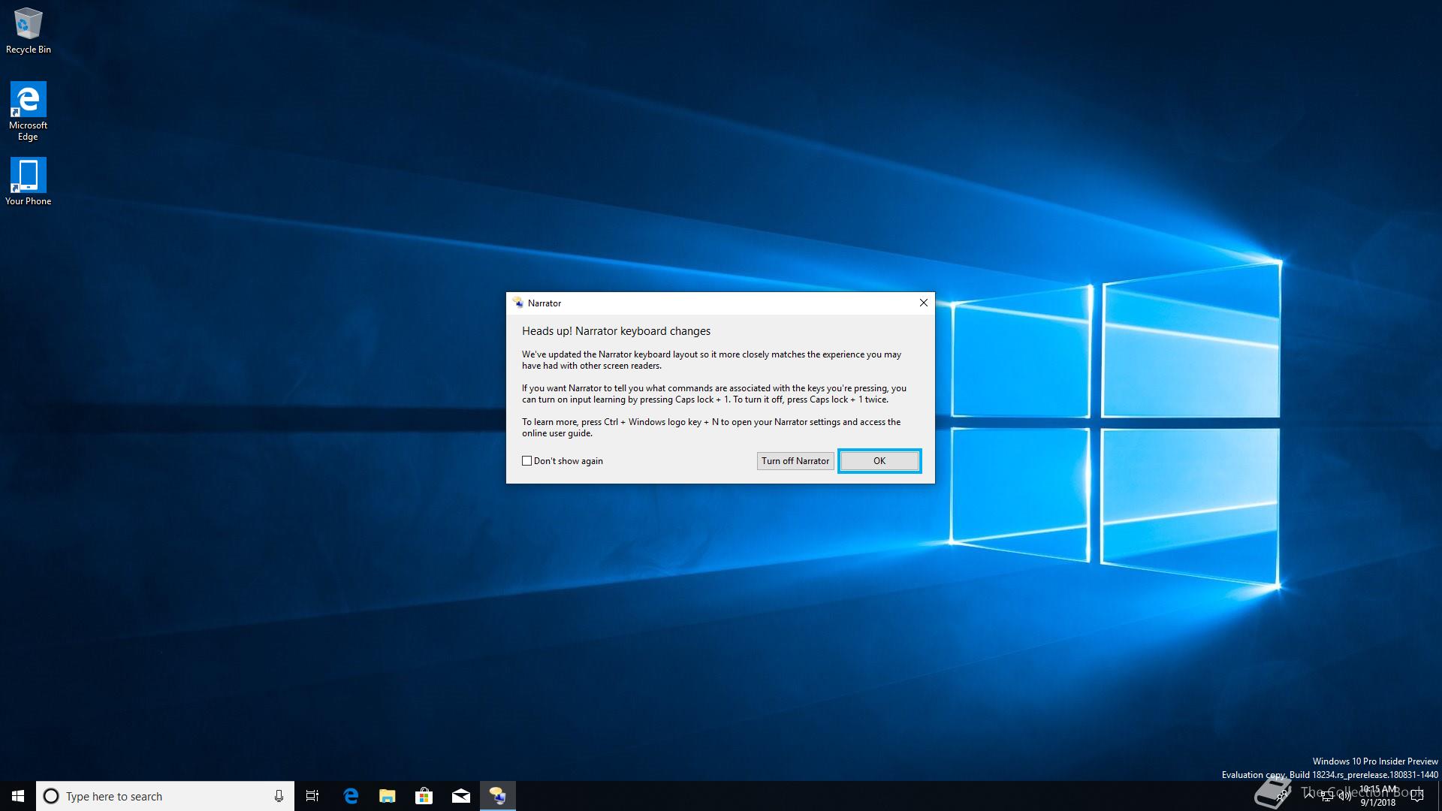Image resolution: width=1442 pixels, height=811 pixels.
Task: Open the volume control in the system tray
Action: click(1344, 796)
